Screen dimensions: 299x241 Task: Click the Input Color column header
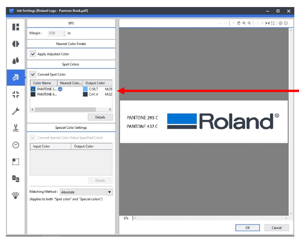click(51, 146)
